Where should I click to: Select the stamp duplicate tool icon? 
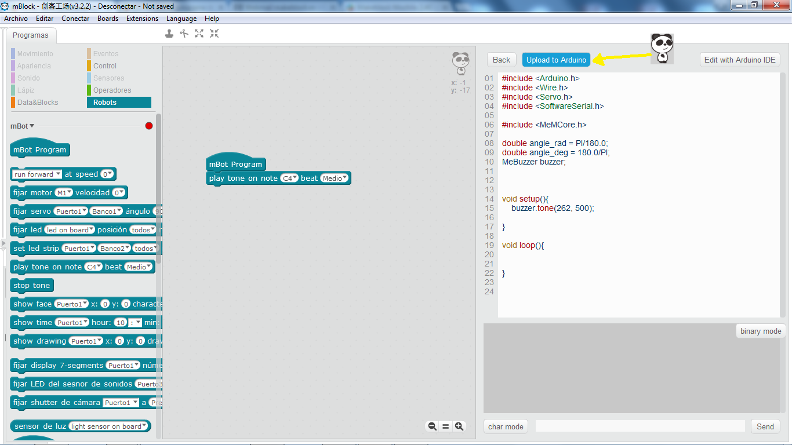[169, 34]
